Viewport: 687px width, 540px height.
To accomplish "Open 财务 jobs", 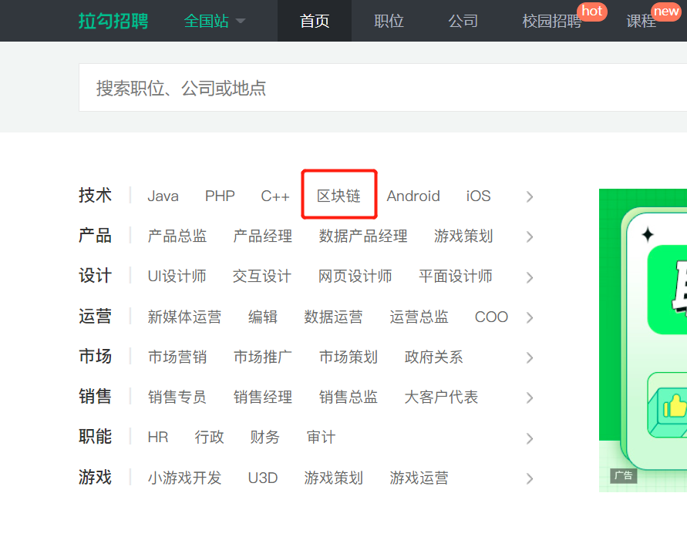I will [265, 438].
